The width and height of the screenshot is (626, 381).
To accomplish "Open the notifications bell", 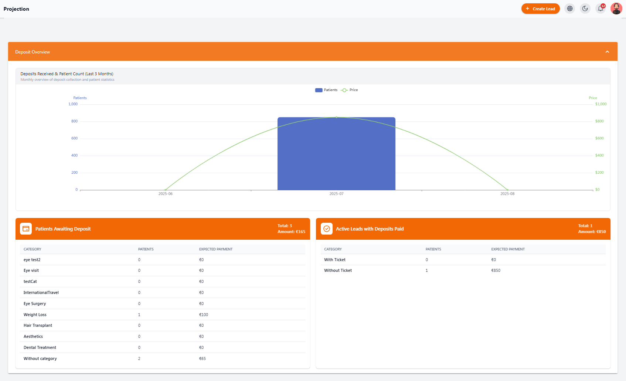I will [601, 8].
